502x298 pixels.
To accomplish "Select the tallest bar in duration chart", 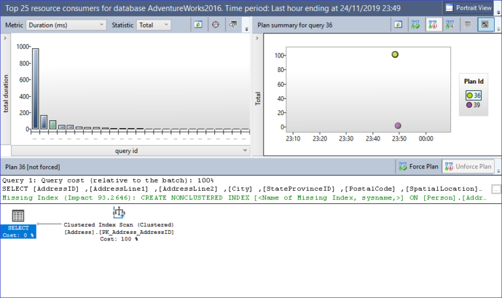I will point(35,89).
